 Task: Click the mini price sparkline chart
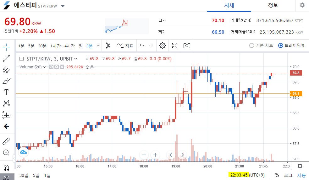127,26
